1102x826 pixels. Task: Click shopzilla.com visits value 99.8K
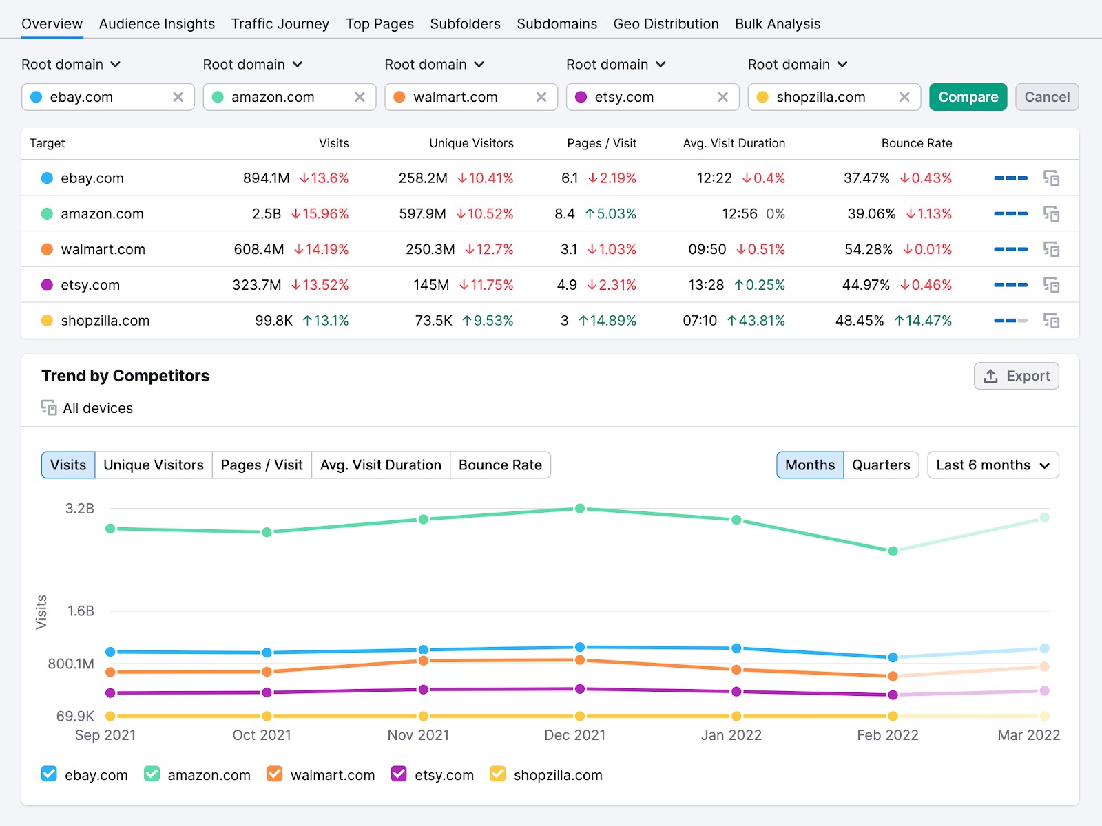tap(273, 321)
